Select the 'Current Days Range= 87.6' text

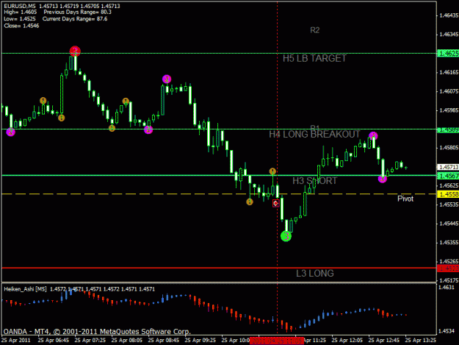pos(75,19)
